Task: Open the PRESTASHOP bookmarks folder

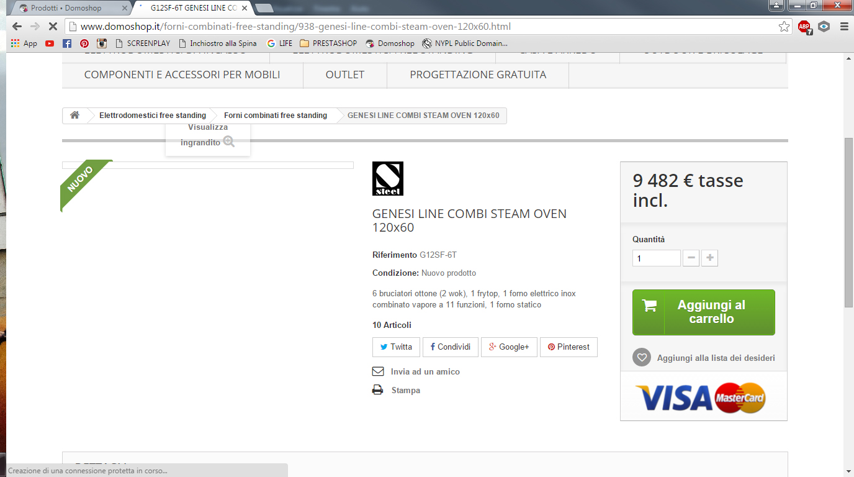Action: coord(328,43)
